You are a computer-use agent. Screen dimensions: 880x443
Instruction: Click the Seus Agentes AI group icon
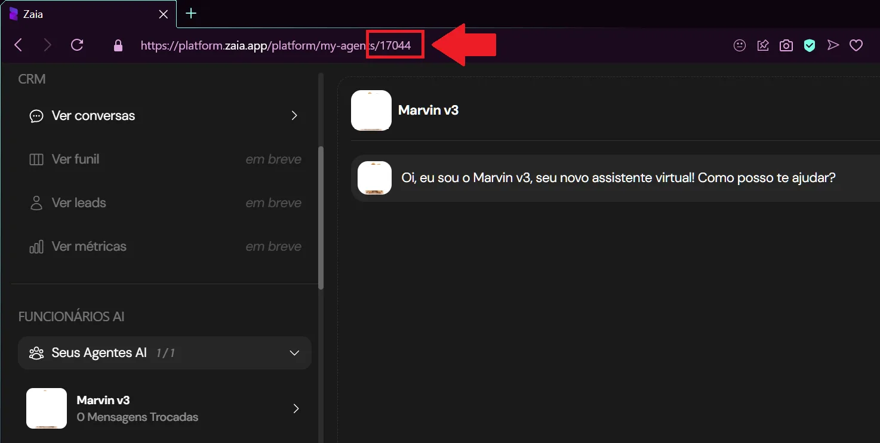[36, 353]
